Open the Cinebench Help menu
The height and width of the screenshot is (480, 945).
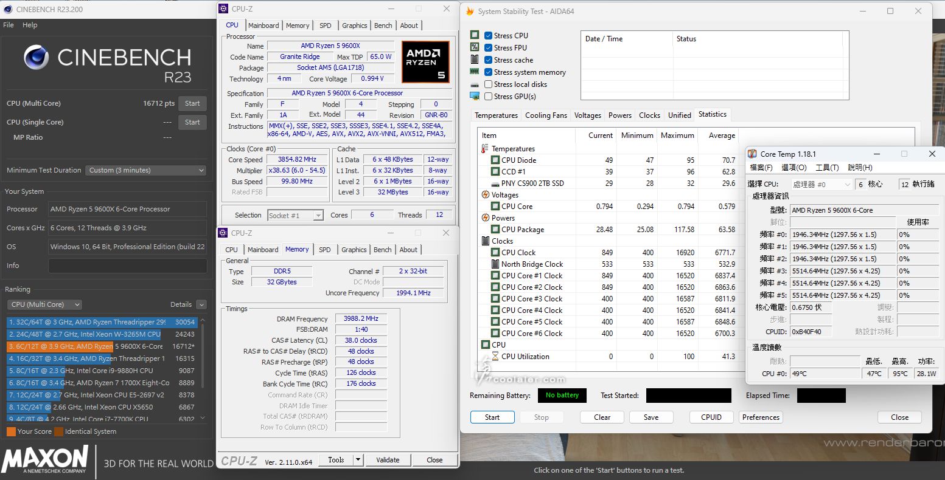(x=30, y=25)
